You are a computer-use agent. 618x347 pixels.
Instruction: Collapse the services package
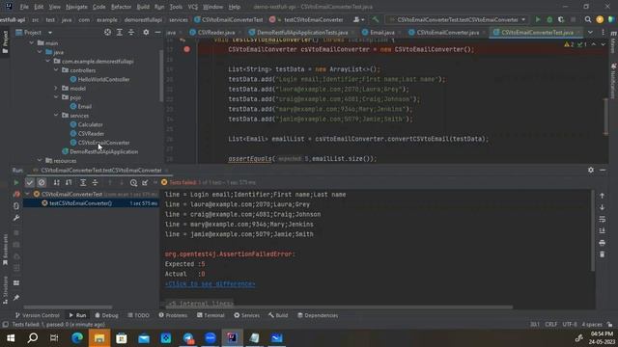pyautogui.click(x=56, y=116)
